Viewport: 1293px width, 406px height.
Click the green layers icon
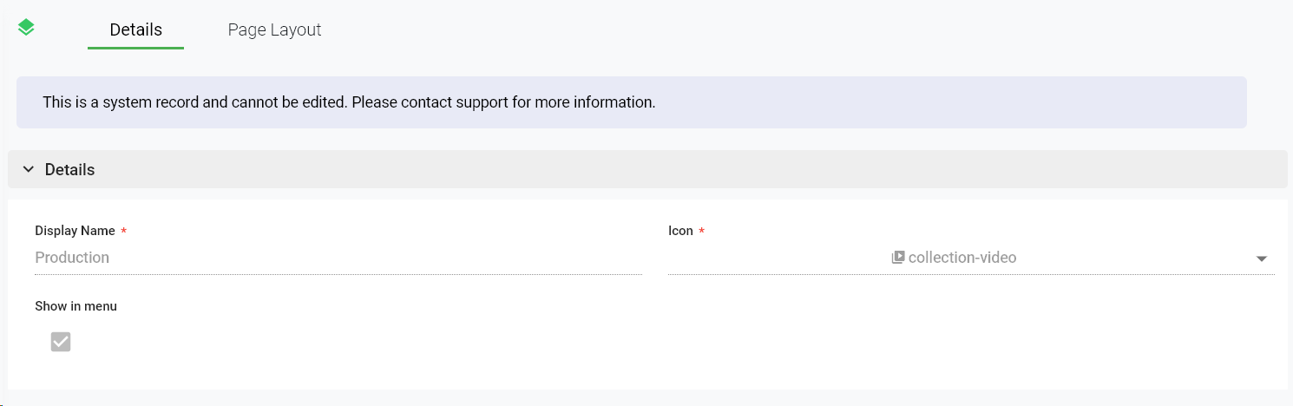click(26, 28)
